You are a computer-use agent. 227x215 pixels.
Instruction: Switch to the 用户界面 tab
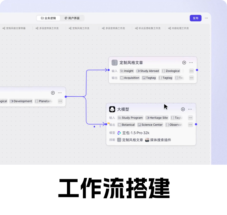tap(72, 18)
